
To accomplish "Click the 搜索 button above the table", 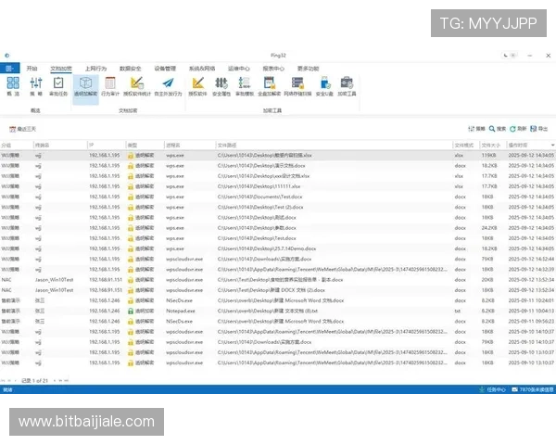I will 498,128.
